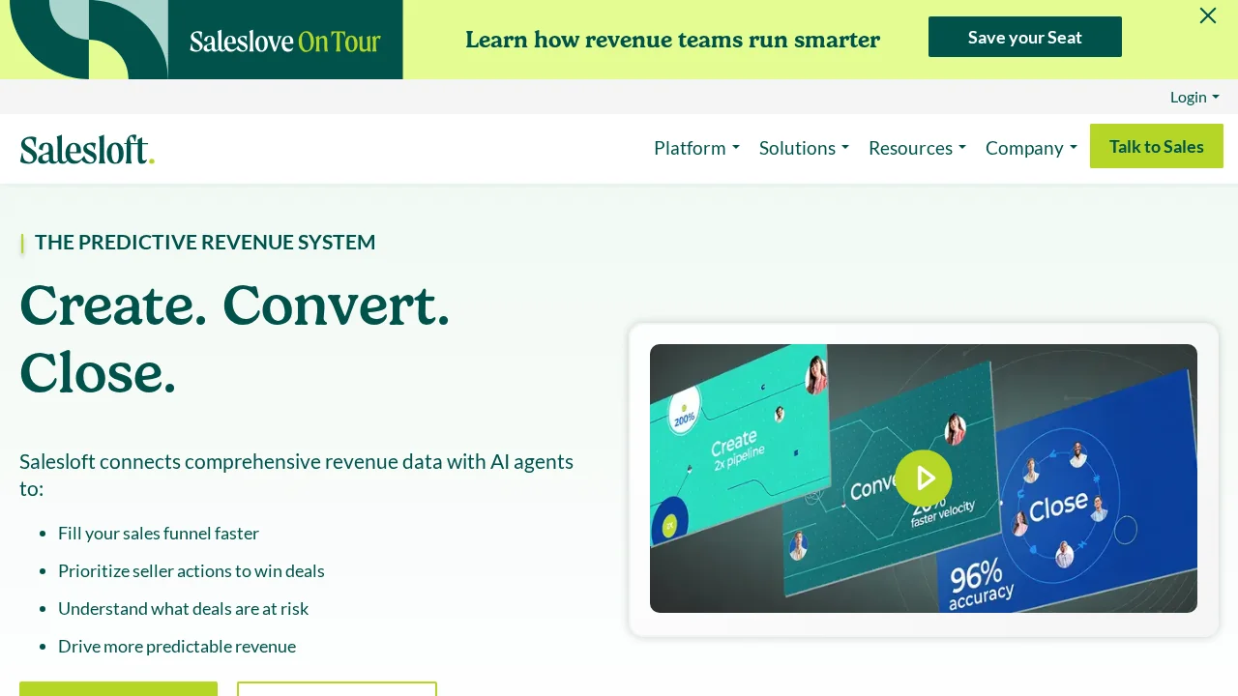The height and width of the screenshot is (696, 1238).
Task: Click 'Fill your sales funnel faster' bullet
Action: 159,533
